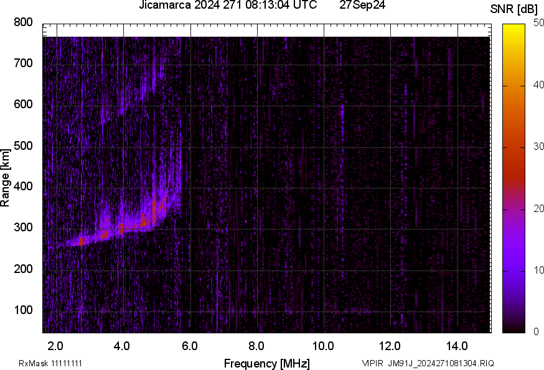
Task: Click the 'RxMask 11111111' text
Action: [50, 363]
